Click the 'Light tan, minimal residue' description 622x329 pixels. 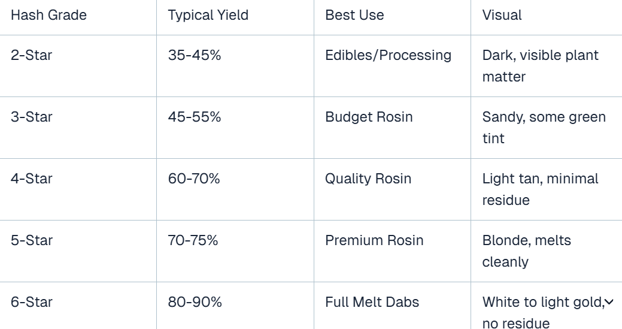[540, 189]
